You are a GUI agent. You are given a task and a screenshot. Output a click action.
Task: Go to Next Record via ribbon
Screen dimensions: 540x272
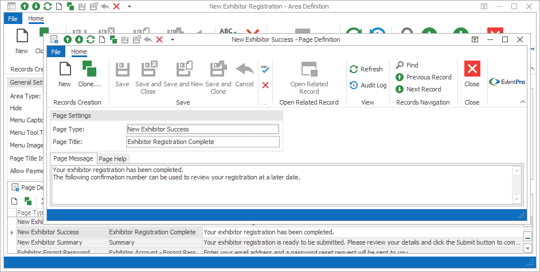coord(418,89)
